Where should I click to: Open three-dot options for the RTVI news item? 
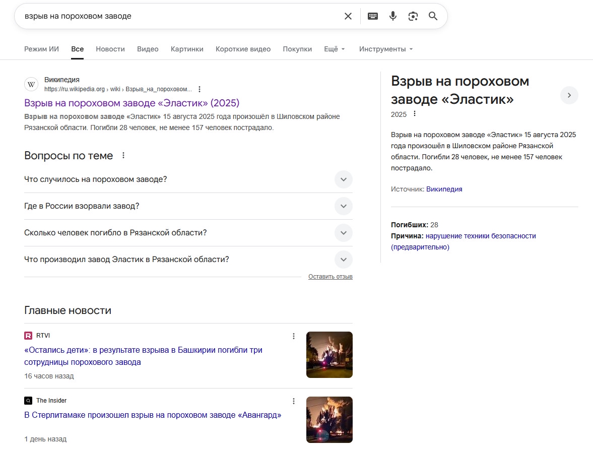coord(294,336)
